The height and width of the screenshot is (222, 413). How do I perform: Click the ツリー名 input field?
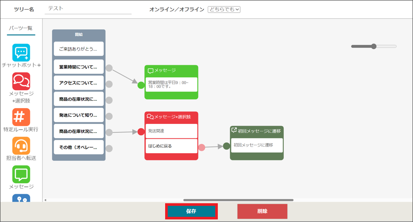[x=88, y=9]
